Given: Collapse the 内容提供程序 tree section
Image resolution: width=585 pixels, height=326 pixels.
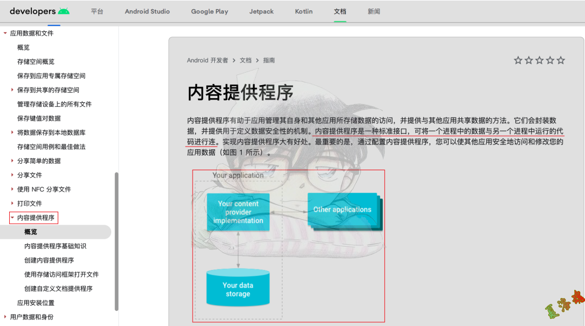Looking at the screenshot, I should (x=12, y=218).
